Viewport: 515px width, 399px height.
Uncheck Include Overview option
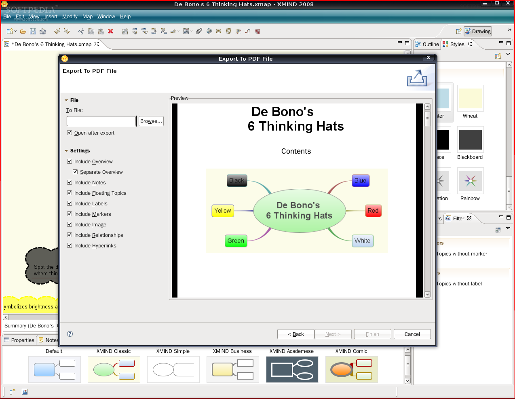[70, 161]
